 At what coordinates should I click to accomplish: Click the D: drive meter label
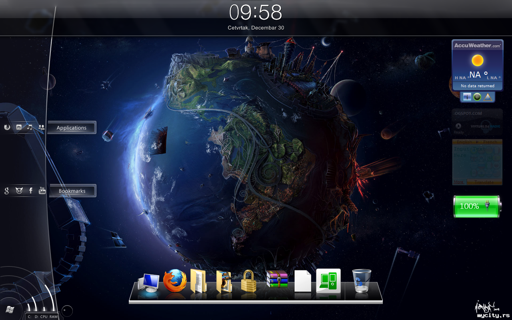tap(36, 317)
